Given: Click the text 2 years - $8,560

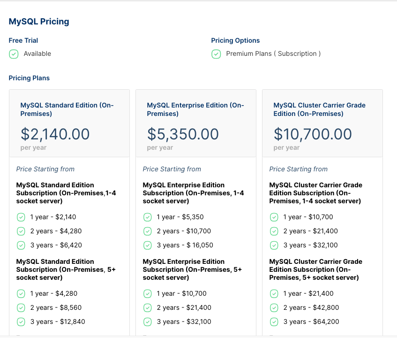Looking at the screenshot, I should coord(56,307).
